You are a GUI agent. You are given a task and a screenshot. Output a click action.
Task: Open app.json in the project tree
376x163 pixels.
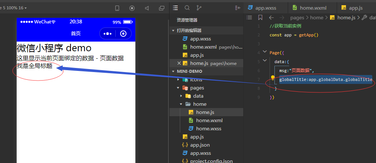click(200, 145)
